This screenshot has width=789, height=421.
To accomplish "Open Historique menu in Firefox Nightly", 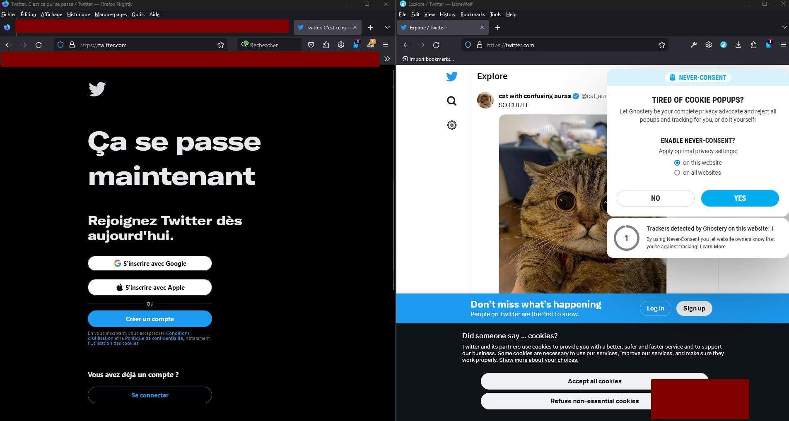I will click(78, 14).
